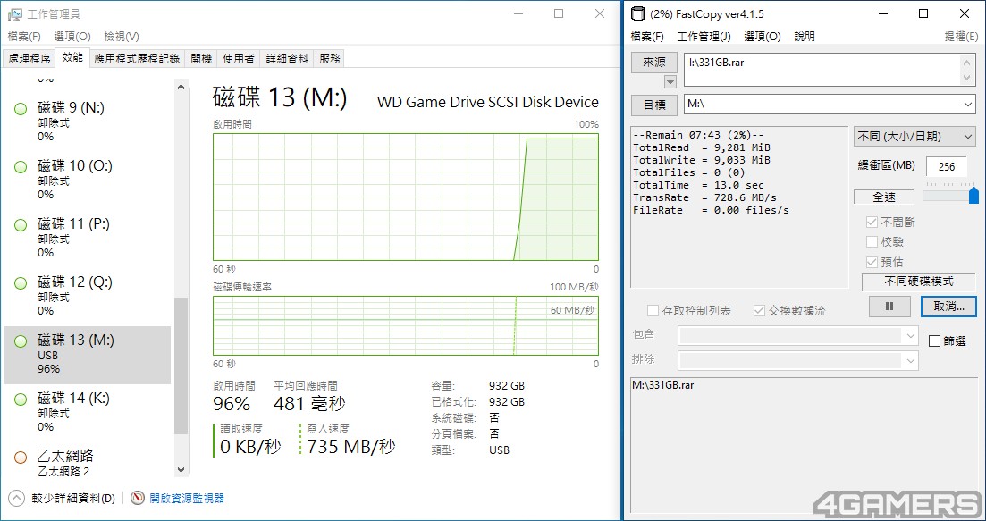Select the orange 乙太網路 circle icon
Screen dimensions: 986x521
pyautogui.click(x=21, y=457)
